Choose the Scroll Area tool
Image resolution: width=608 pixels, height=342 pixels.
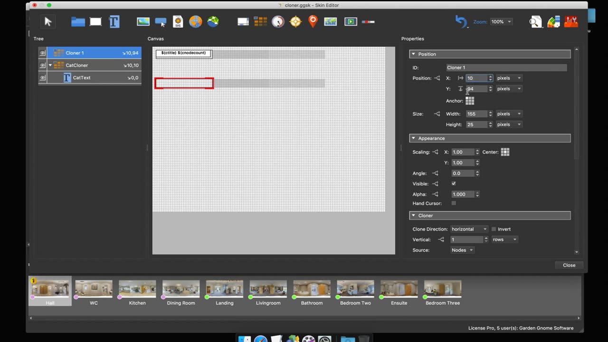coord(243,21)
